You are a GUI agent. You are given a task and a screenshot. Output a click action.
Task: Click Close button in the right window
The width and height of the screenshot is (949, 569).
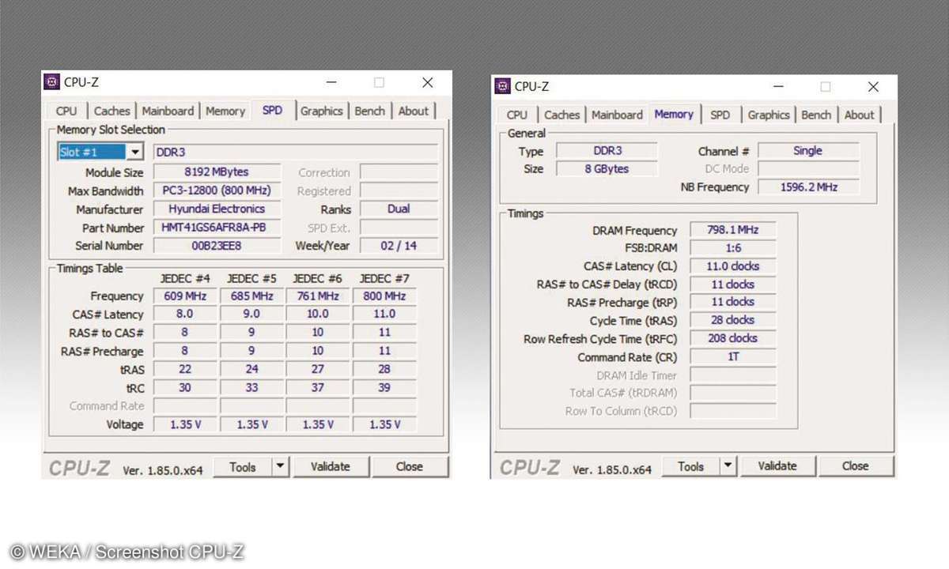click(856, 466)
